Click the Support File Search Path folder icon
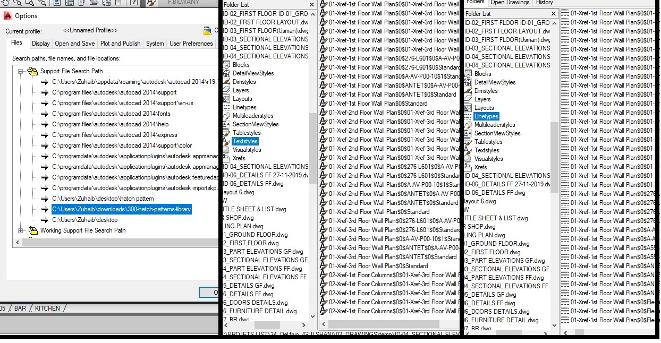The height and width of the screenshot is (343, 661). (32, 71)
